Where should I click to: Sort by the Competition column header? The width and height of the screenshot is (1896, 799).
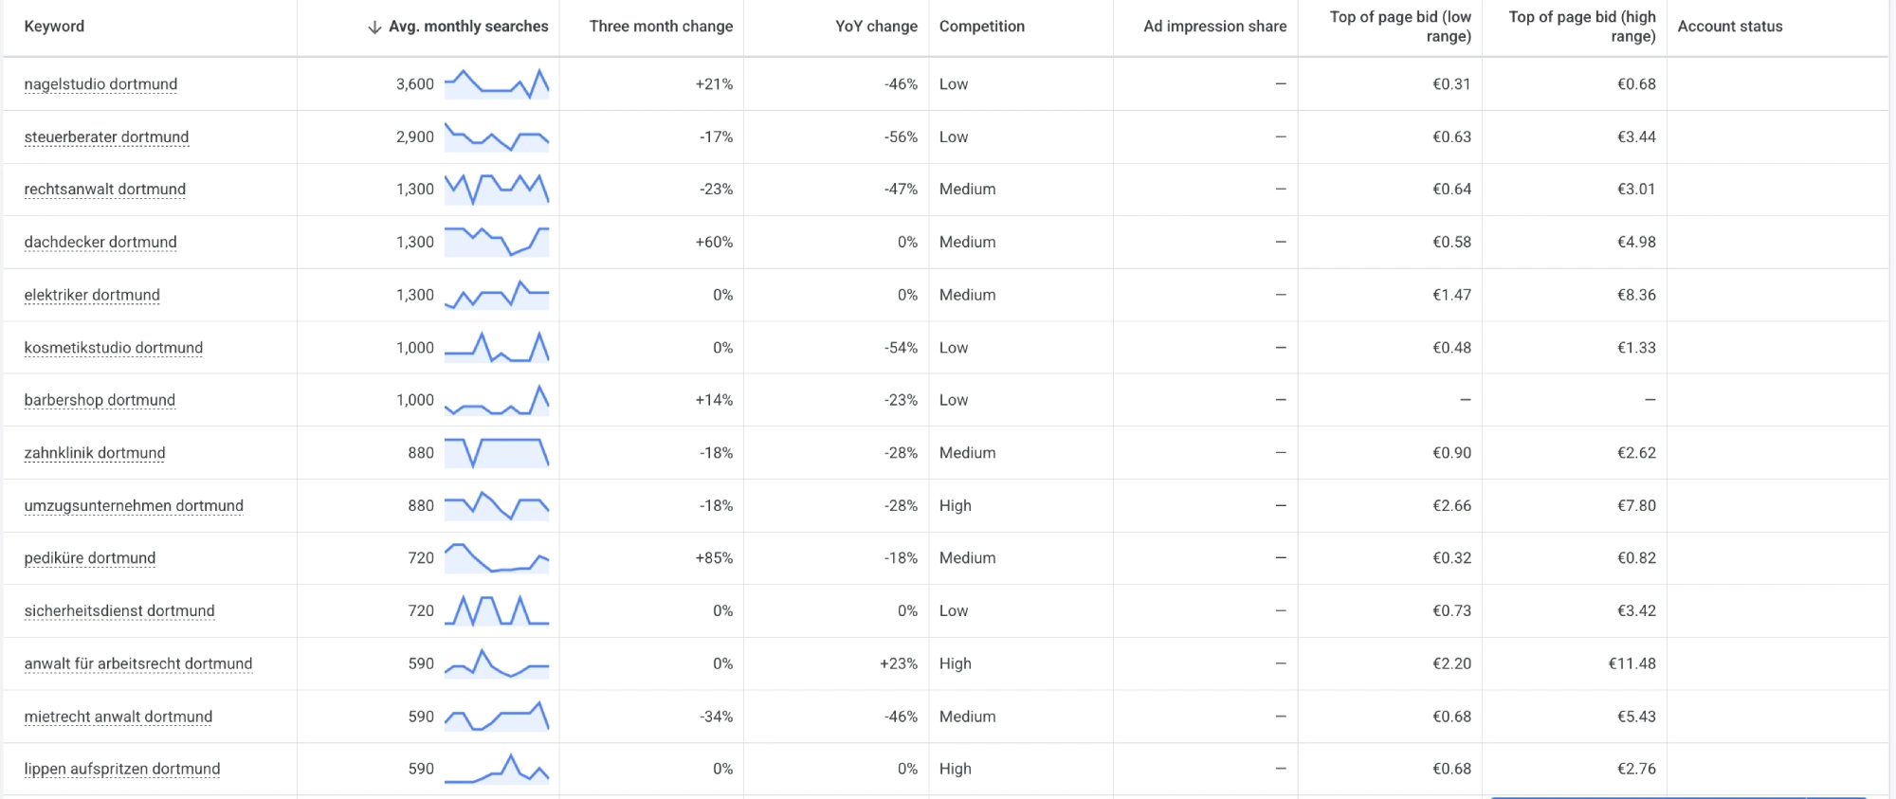click(x=982, y=27)
